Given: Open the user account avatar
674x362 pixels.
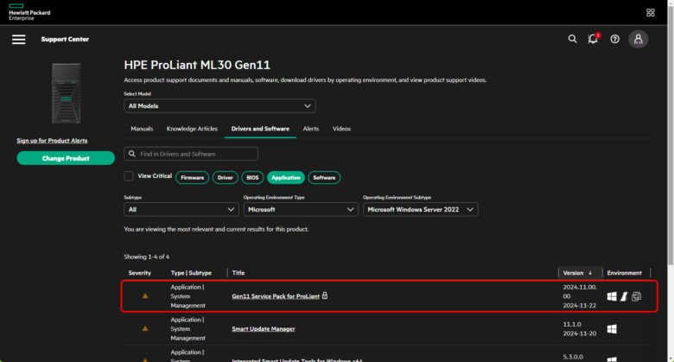Looking at the screenshot, I should pyautogui.click(x=639, y=39).
